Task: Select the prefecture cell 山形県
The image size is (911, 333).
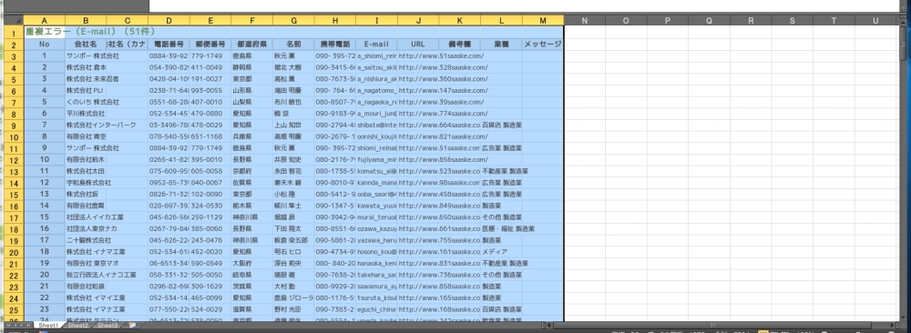Action: tap(251, 90)
